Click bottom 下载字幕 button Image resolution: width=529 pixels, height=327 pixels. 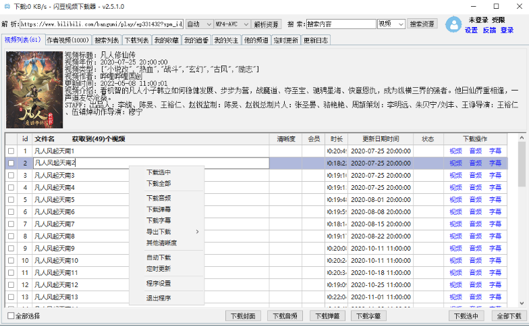click(x=368, y=316)
